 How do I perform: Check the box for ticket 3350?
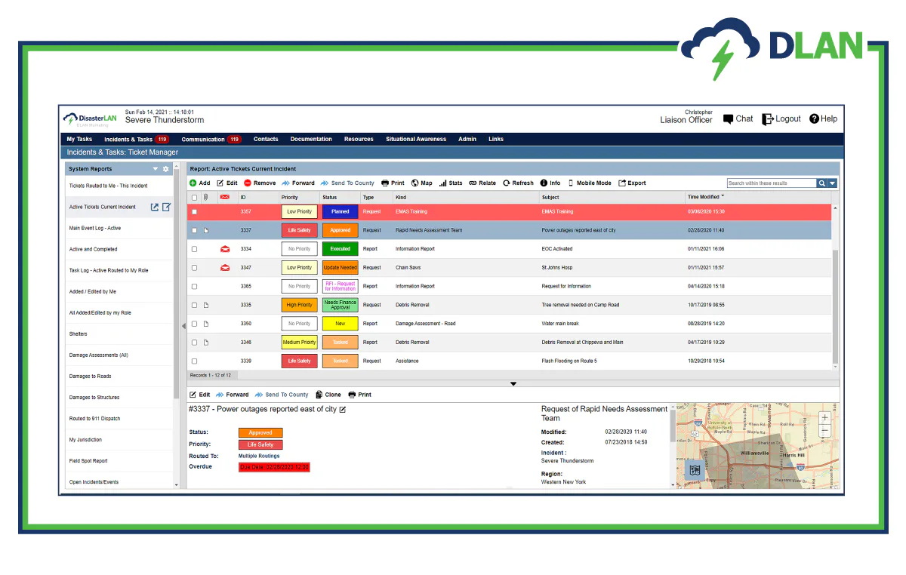point(194,324)
